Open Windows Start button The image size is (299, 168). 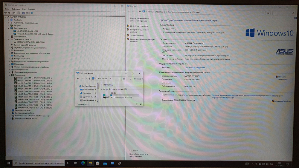(9, 163)
